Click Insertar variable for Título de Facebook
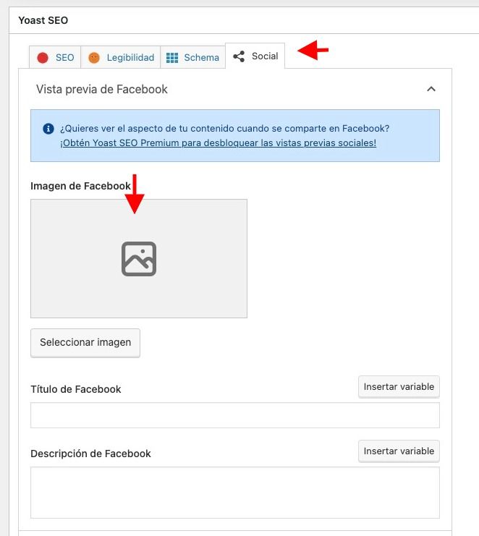The width and height of the screenshot is (479, 536). pyautogui.click(x=399, y=386)
